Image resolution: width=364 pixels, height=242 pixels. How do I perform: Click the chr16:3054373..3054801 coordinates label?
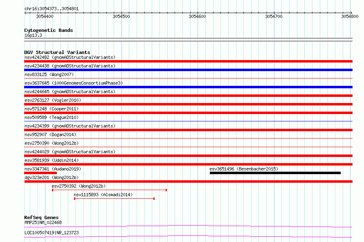[x=52, y=9]
